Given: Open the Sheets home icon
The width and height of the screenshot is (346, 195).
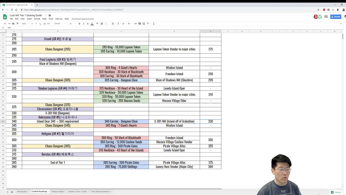Looking at the screenshot, I should pyautogui.click(x=5, y=17).
